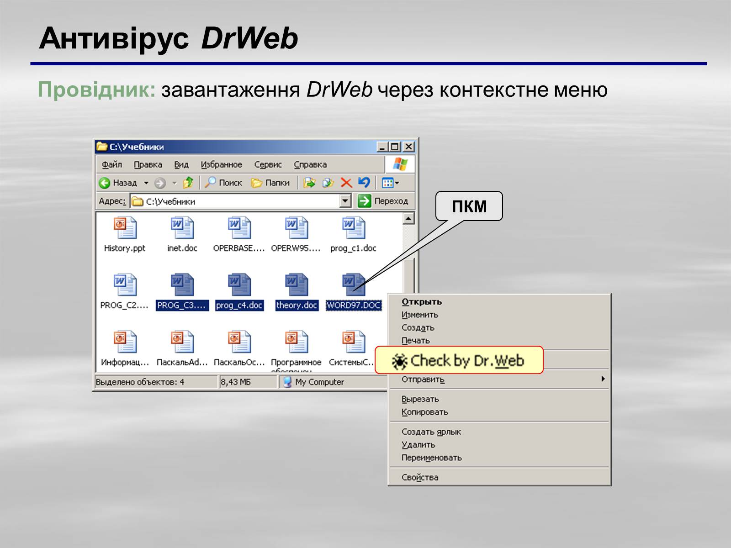Viewport: 731px width, 548px height.
Task: Click the Views toolbar icon
Action: 387,183
